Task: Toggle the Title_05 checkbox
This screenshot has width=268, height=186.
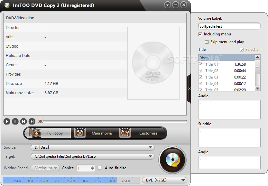Action: (x=201, y=89)
